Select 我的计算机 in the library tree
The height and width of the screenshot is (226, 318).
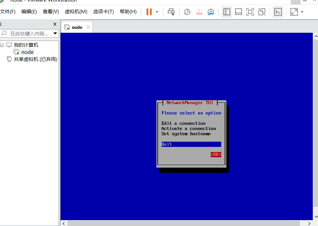click(26, 45)
